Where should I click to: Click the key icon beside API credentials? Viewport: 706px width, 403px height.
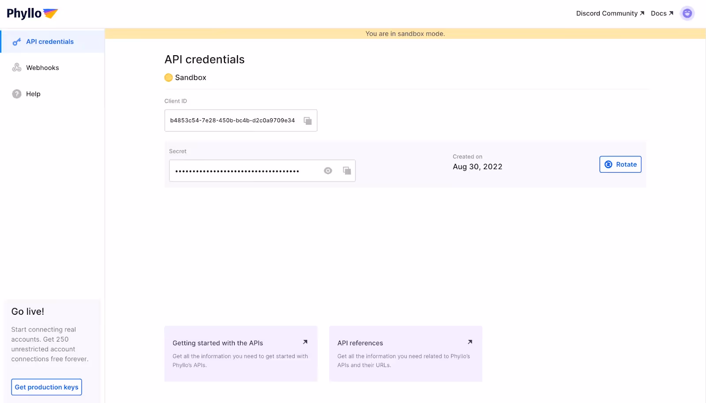coord(17,41)
